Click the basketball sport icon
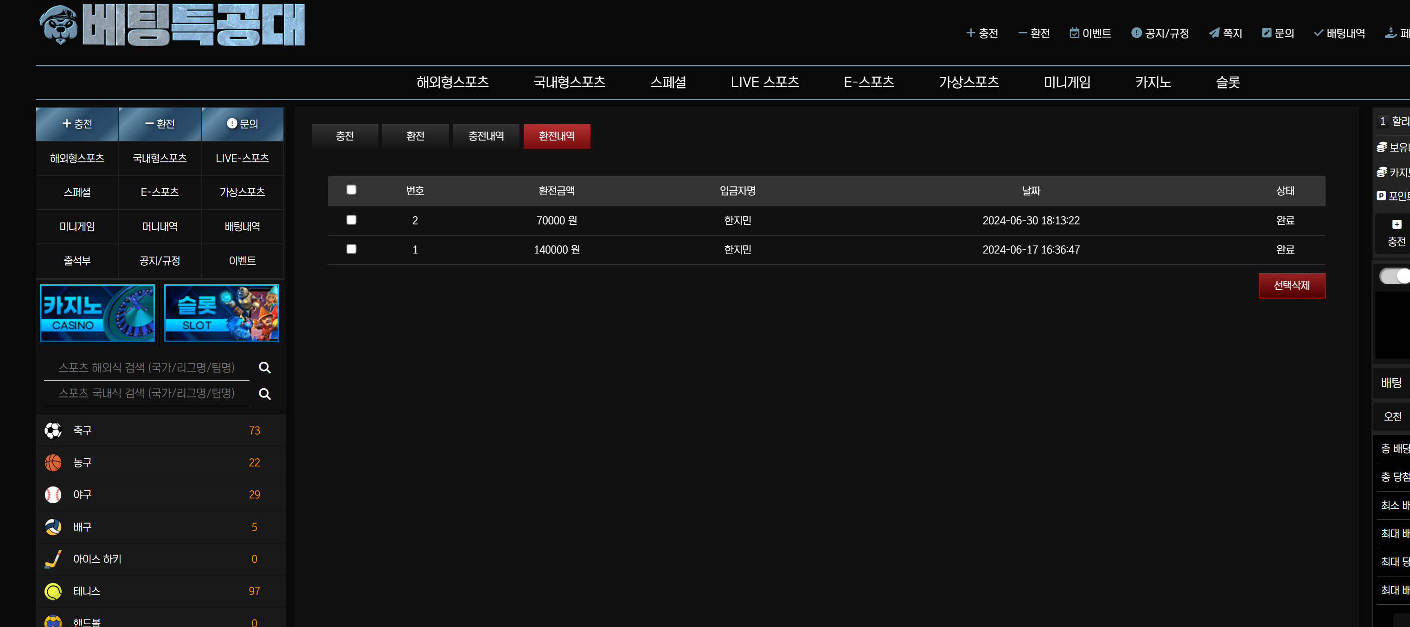1410x627 pixels. coord(53,463)
